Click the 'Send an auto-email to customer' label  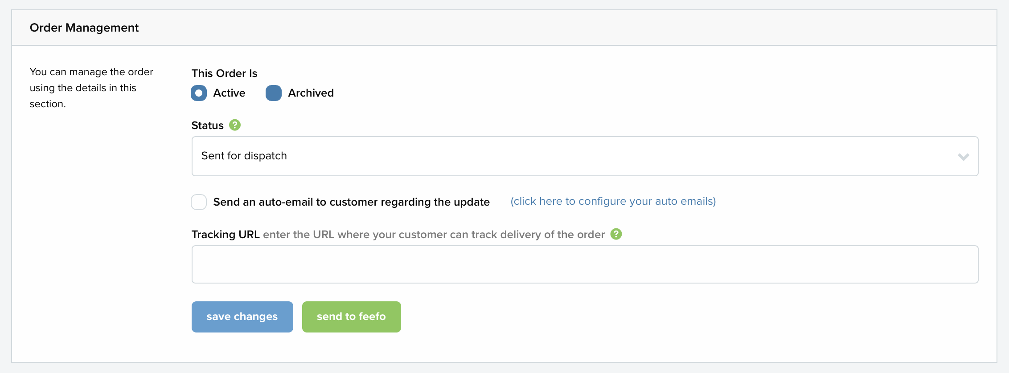coord(352,202)
